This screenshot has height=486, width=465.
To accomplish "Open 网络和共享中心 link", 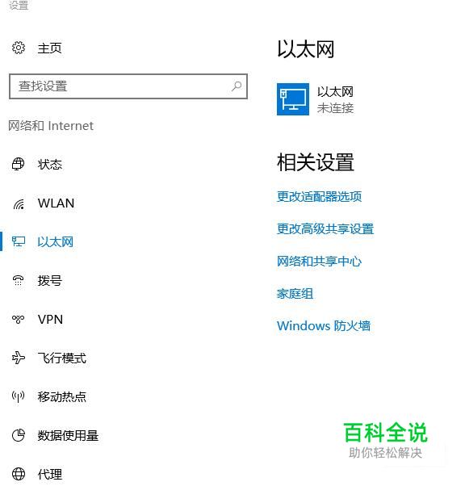I will pos(320,262).
